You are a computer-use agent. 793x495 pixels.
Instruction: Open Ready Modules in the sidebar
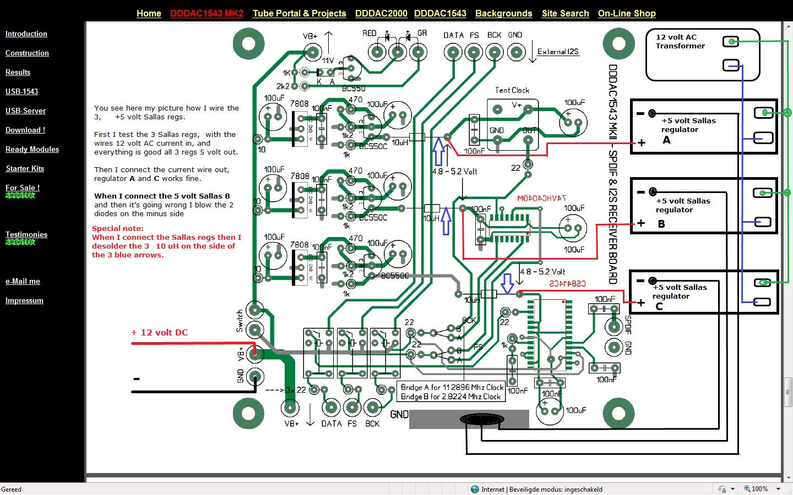click(x=32, y=149)
